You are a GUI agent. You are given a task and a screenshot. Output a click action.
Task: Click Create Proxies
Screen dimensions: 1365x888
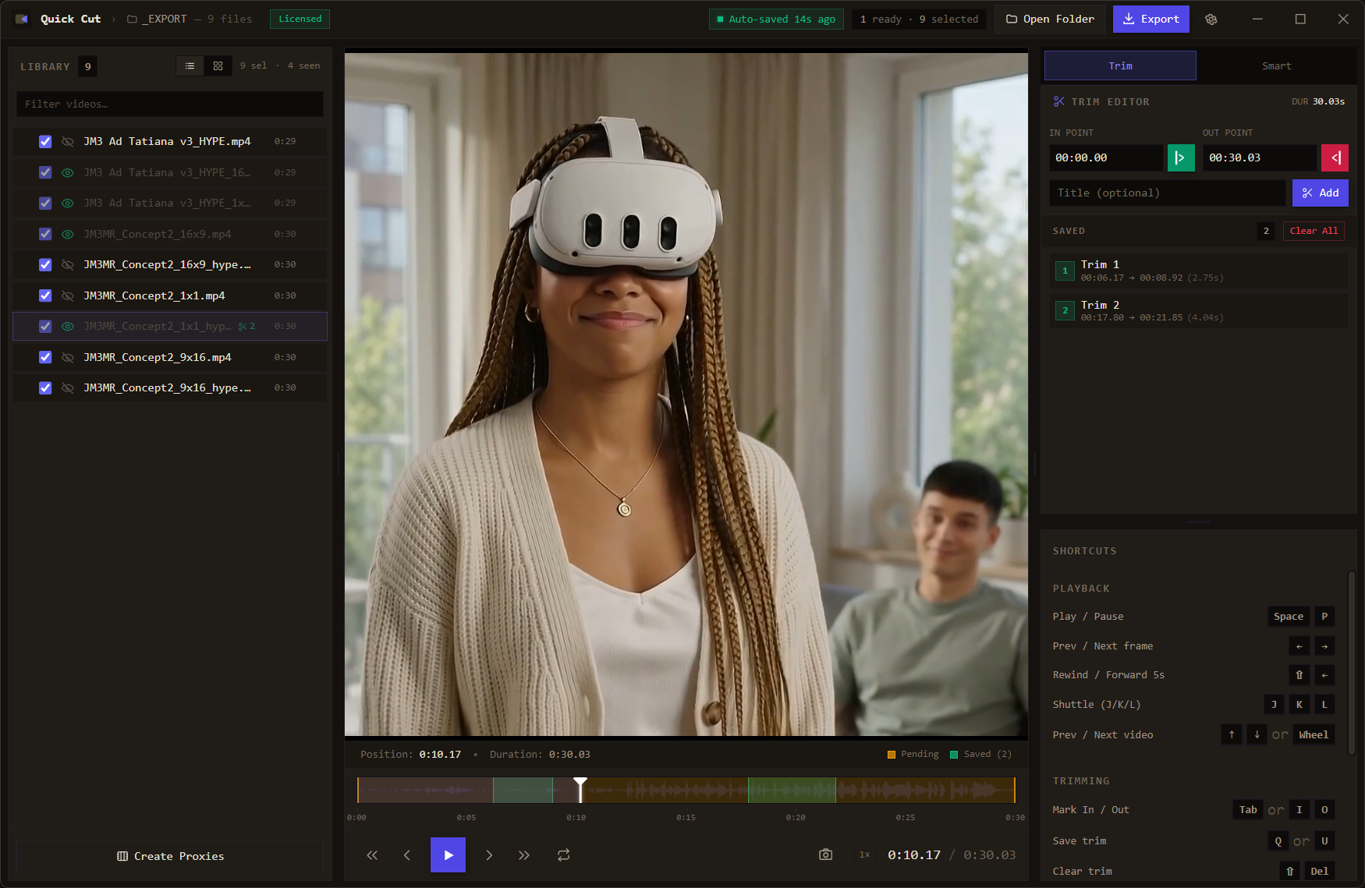coord(170,856)
